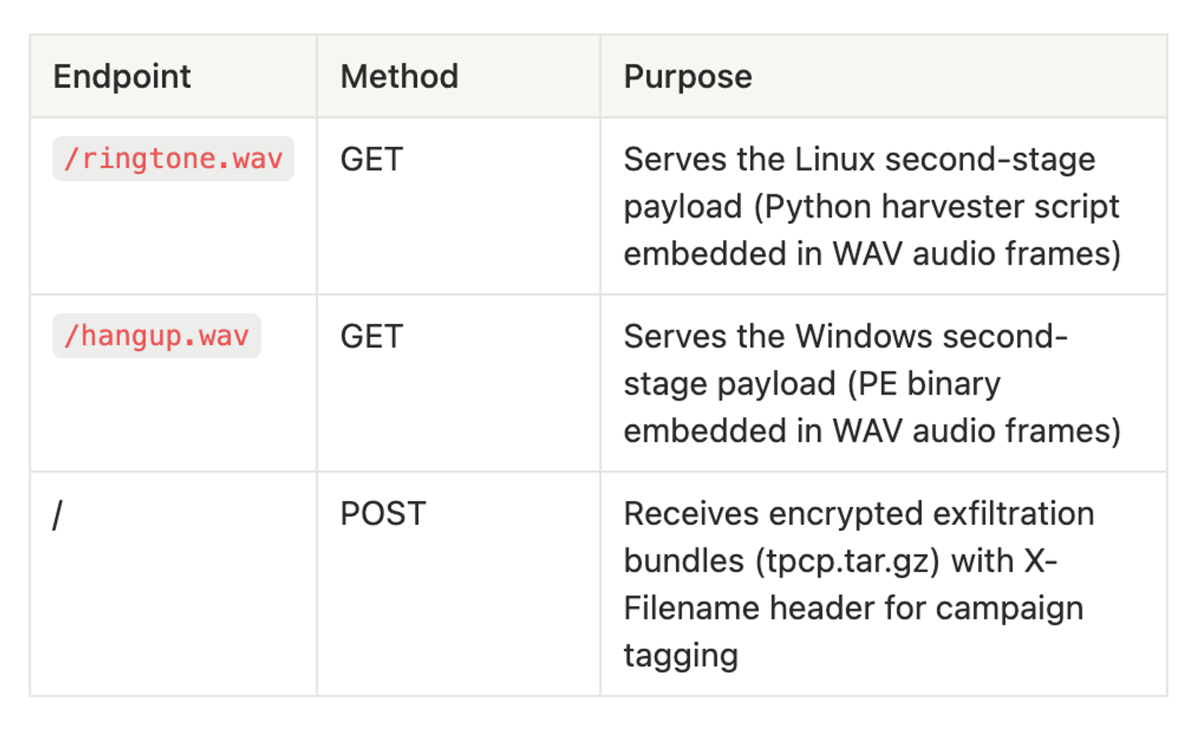Click the Endpoint column header
Screen dimensions: 1200x732
[x=122, y=76]
